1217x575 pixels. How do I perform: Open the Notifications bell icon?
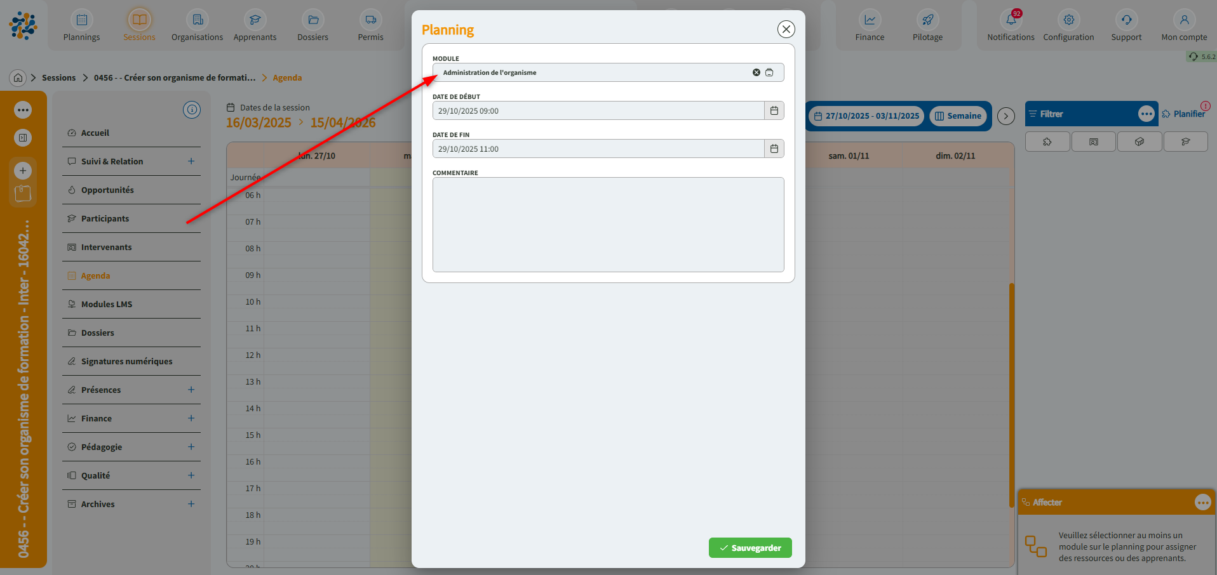(x=1011, y=20)
